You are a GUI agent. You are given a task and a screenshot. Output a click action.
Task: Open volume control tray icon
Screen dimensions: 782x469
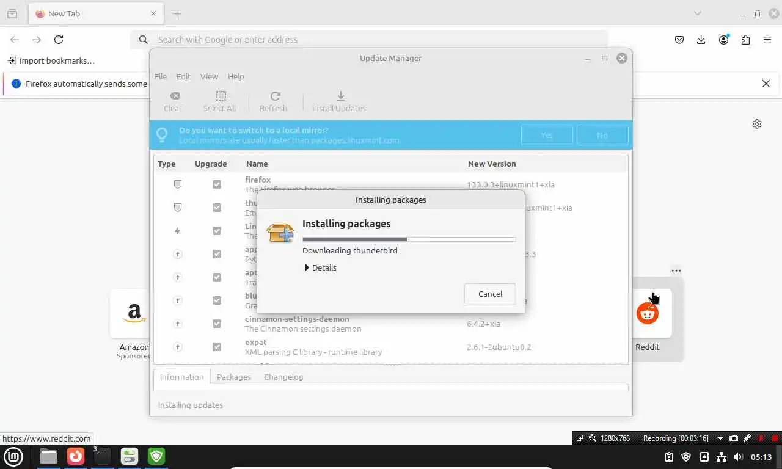pos(738,457)
